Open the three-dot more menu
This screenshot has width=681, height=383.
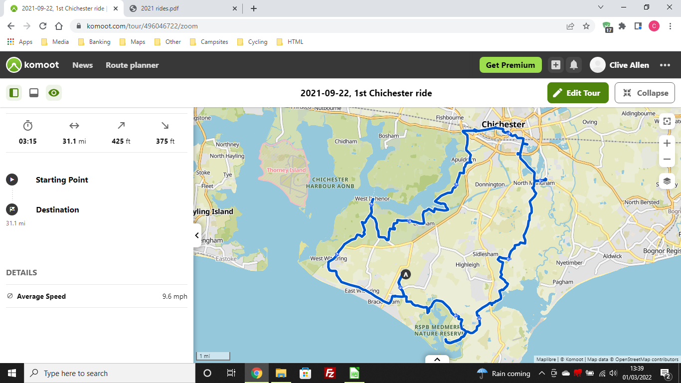[665, 65]
